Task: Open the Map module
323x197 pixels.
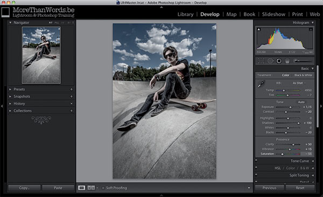Action: pyautogui.click(x=231, y=14)
